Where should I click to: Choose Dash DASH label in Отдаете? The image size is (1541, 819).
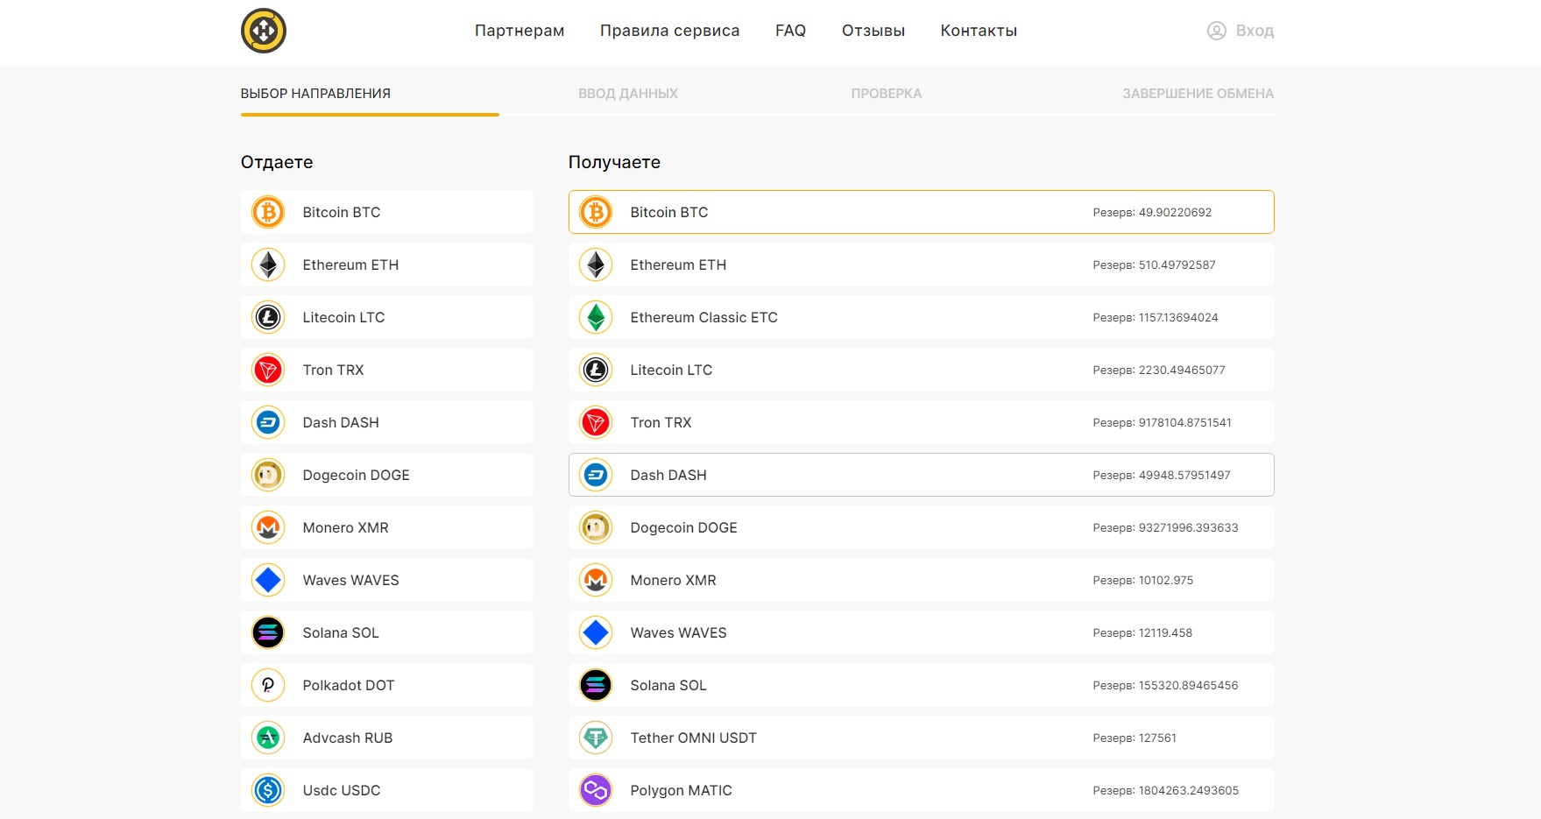click(341, 422)
